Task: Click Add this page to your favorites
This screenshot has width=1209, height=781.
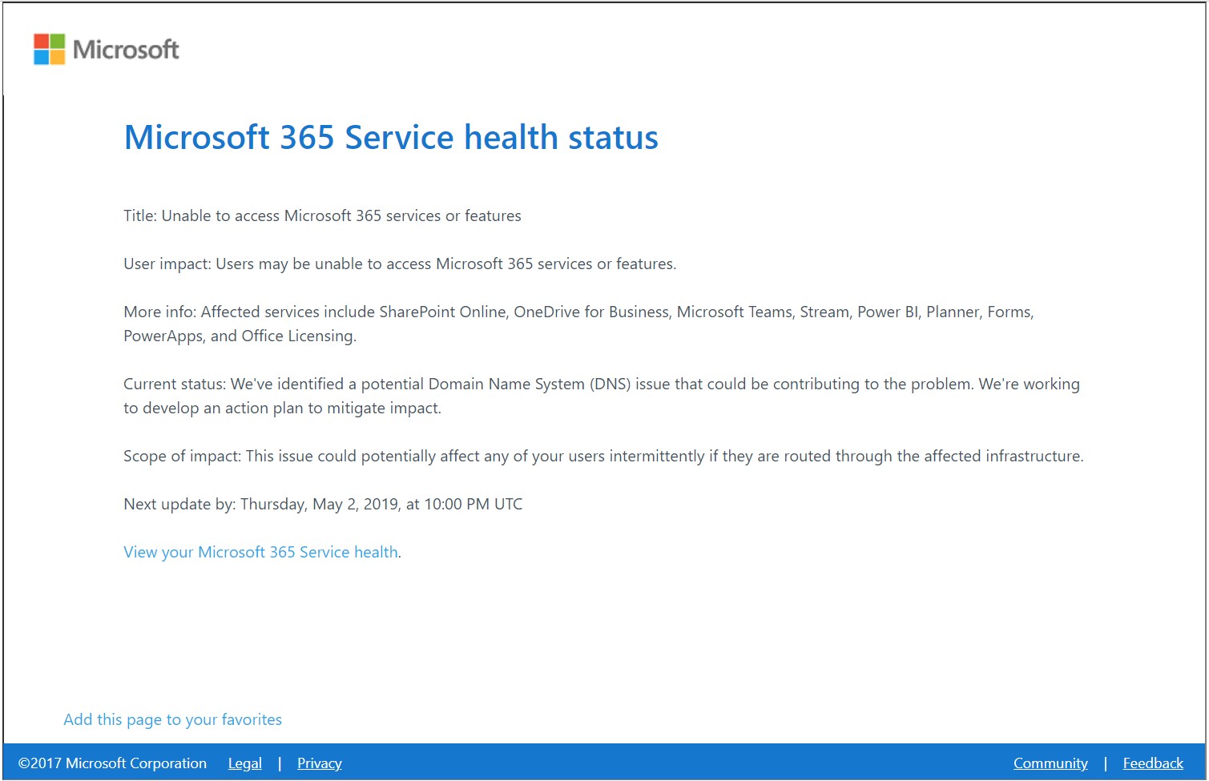Action: pos(172,719)
